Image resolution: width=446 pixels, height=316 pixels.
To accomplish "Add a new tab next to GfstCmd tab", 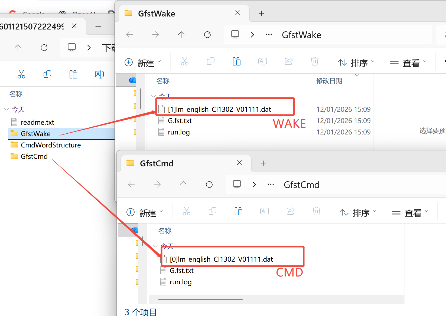I will [263, 163].
